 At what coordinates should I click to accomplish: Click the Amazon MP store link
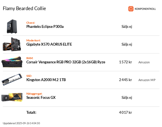tap(147, 80)
